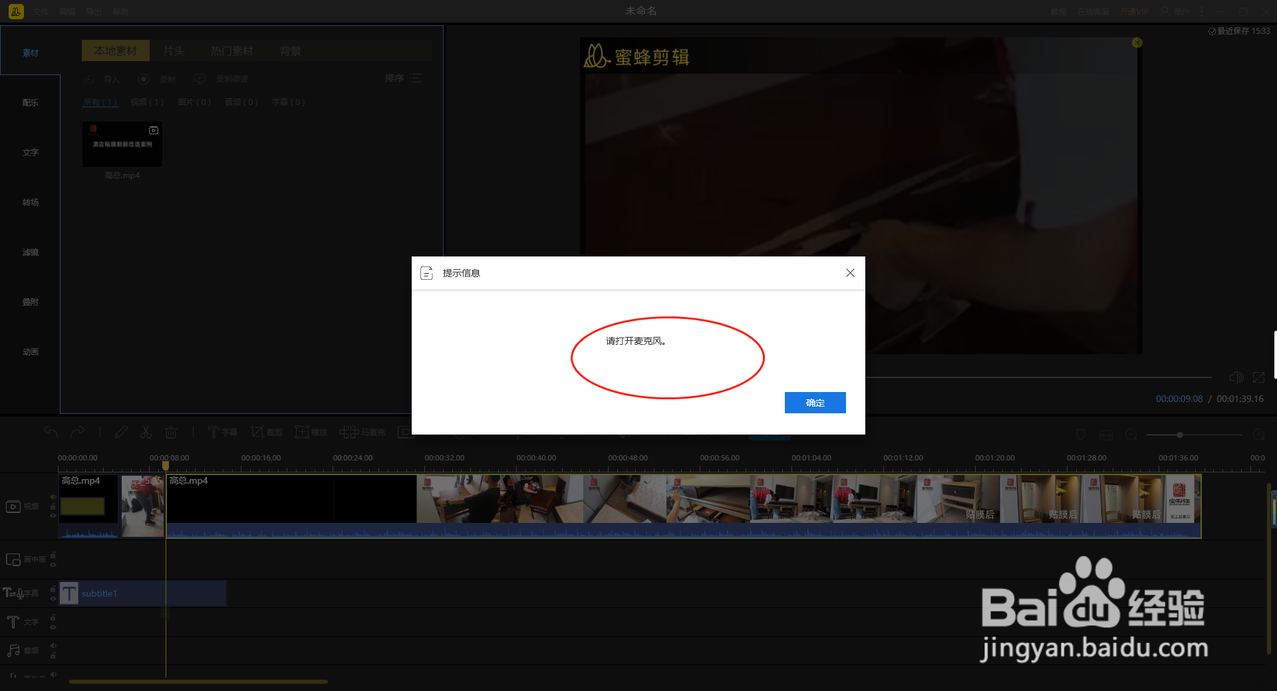Open the 叠附 overlay sidebar section
The image size is (1277, 691).
coord(31,302)
